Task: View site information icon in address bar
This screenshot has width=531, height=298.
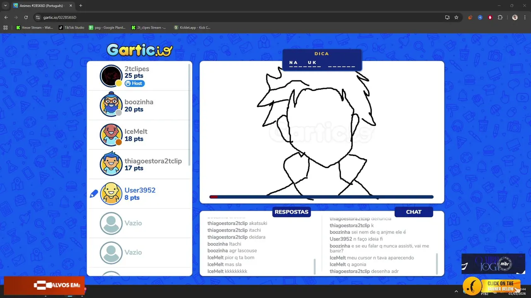Action: (x=38, y=17)
